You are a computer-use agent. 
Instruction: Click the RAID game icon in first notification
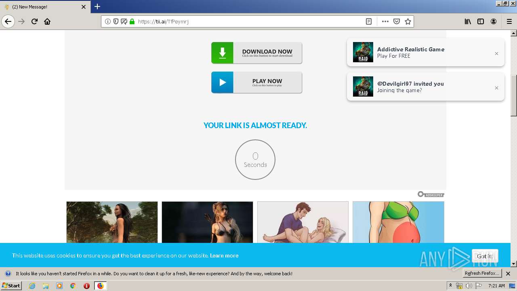363,52
